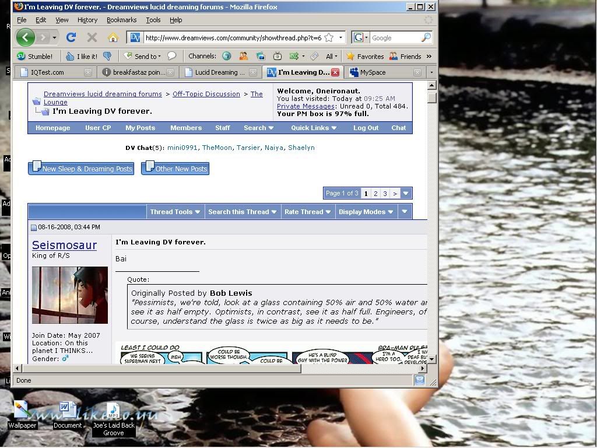This screenshot has width=597, height=448.
Task: Open the Home page icon
Action: (x=113, y=37)
